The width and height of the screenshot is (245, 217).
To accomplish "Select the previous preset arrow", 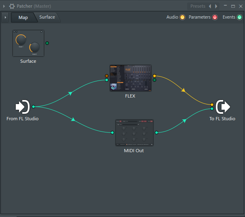I will pyautogui.click(x=210, y=6).
